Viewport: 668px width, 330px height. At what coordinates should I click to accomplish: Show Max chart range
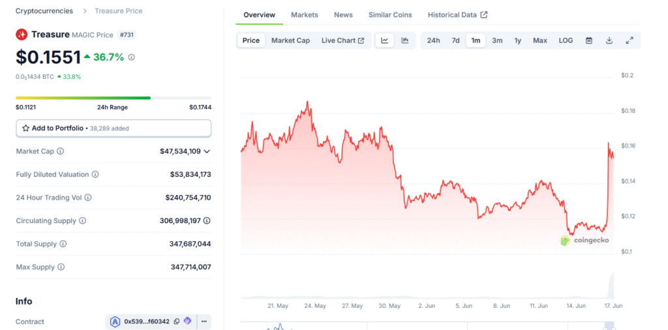click(540, 40)
